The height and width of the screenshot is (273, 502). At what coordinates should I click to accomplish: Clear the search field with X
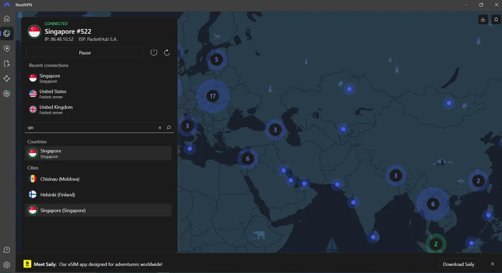coord(160,128)
